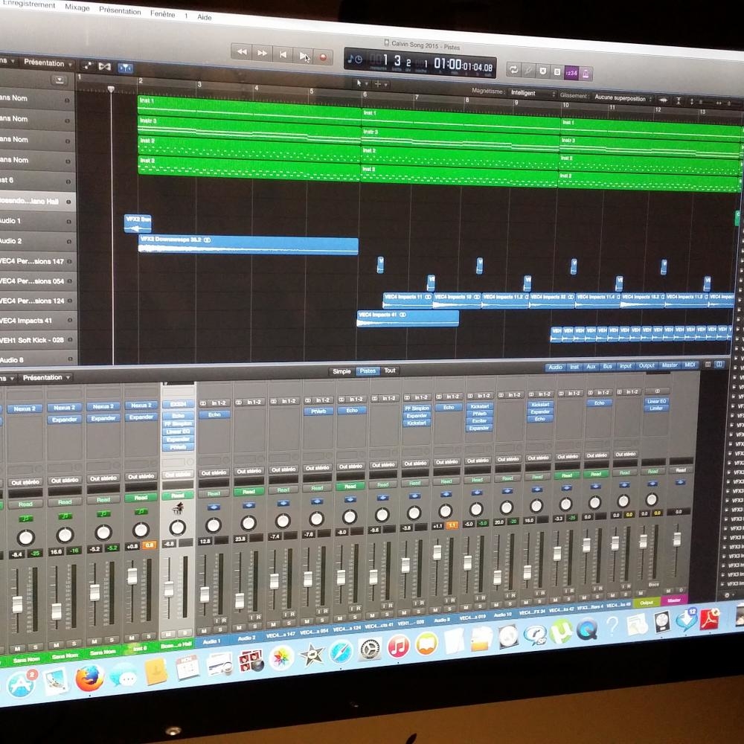Toggle the metronome click button
This screenshot has width=744, height=744.
coord(587,73)
